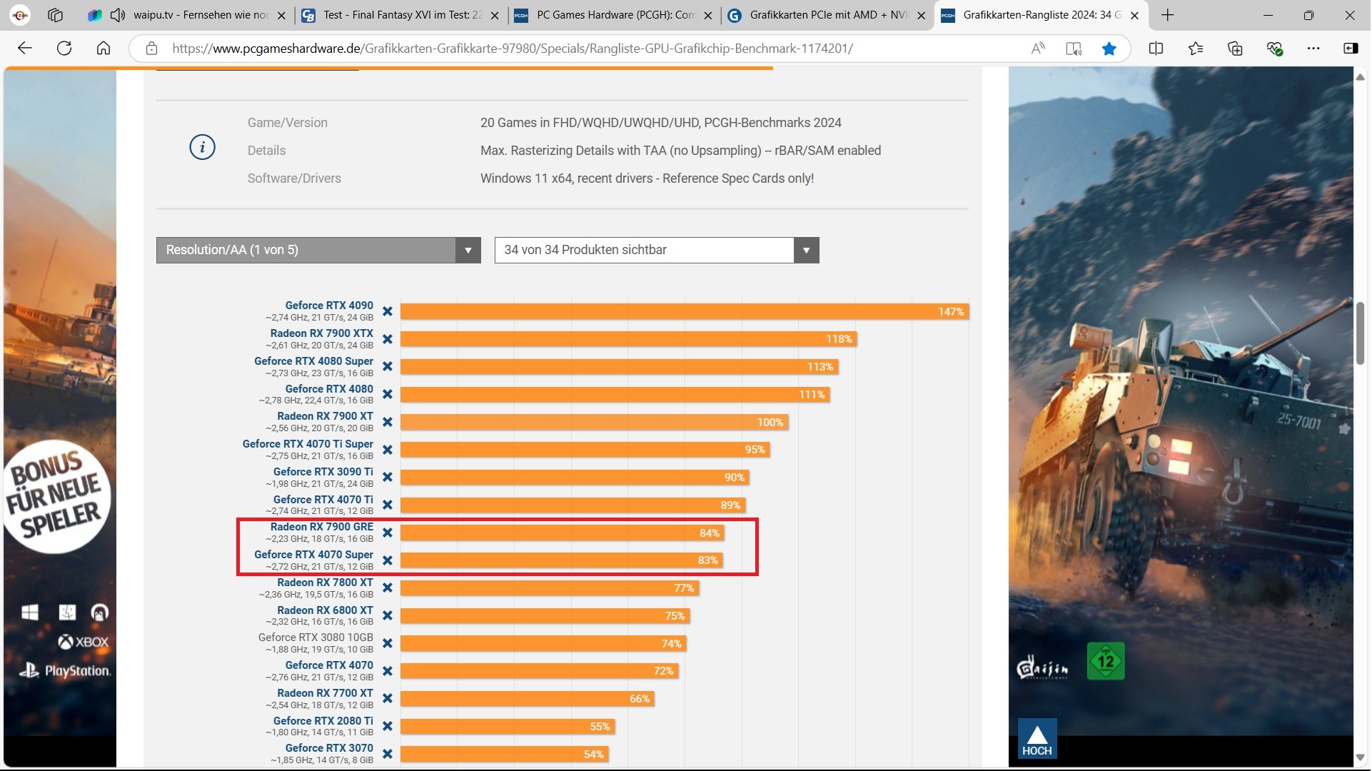Toggle off Radeon RX 7900 GRE via X
This screenshot has width=1372, height=771.
387,533
